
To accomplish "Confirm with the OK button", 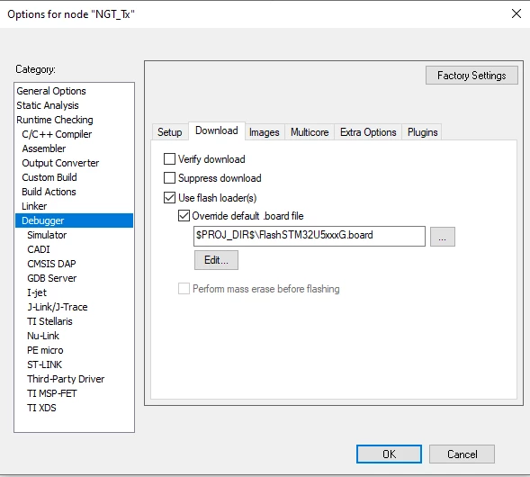I will 389,454.
